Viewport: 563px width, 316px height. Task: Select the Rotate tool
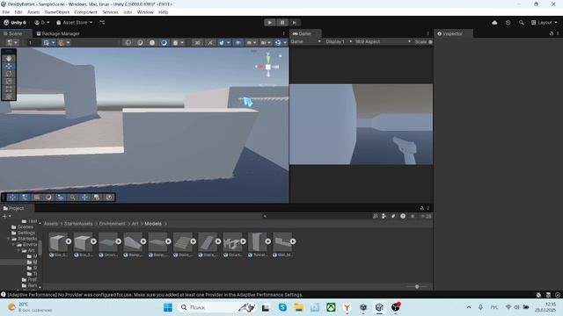coord(9,74)
